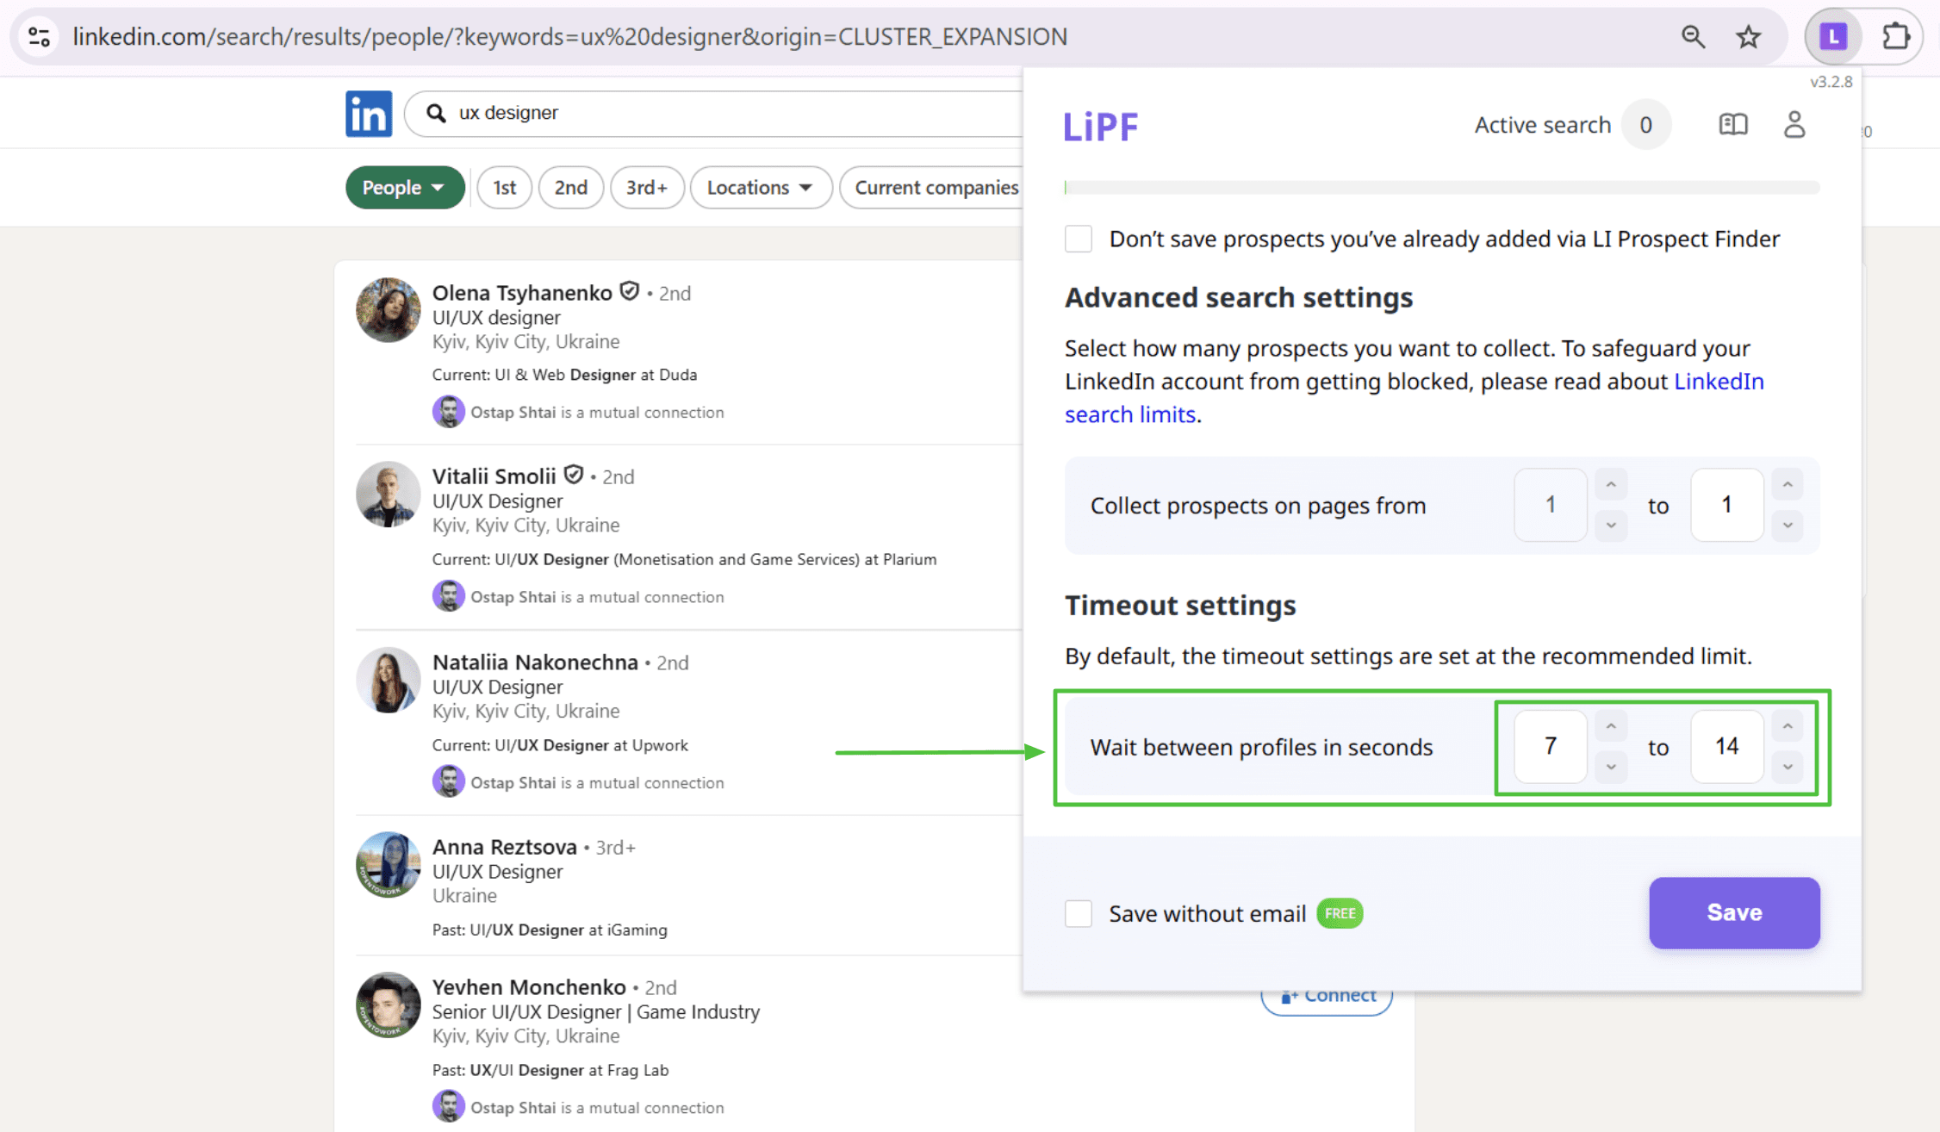The height and width of the screenshot is (1132, 1940).
Task: Expand the People filter dropdown
Action: pyautogui.click(x=404, y=187)
